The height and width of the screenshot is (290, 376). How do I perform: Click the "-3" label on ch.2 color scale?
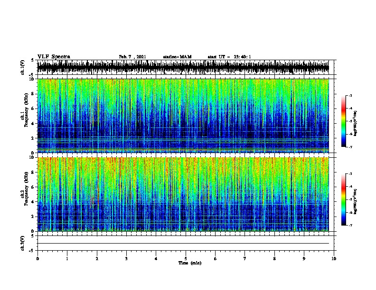coord(350,174)
